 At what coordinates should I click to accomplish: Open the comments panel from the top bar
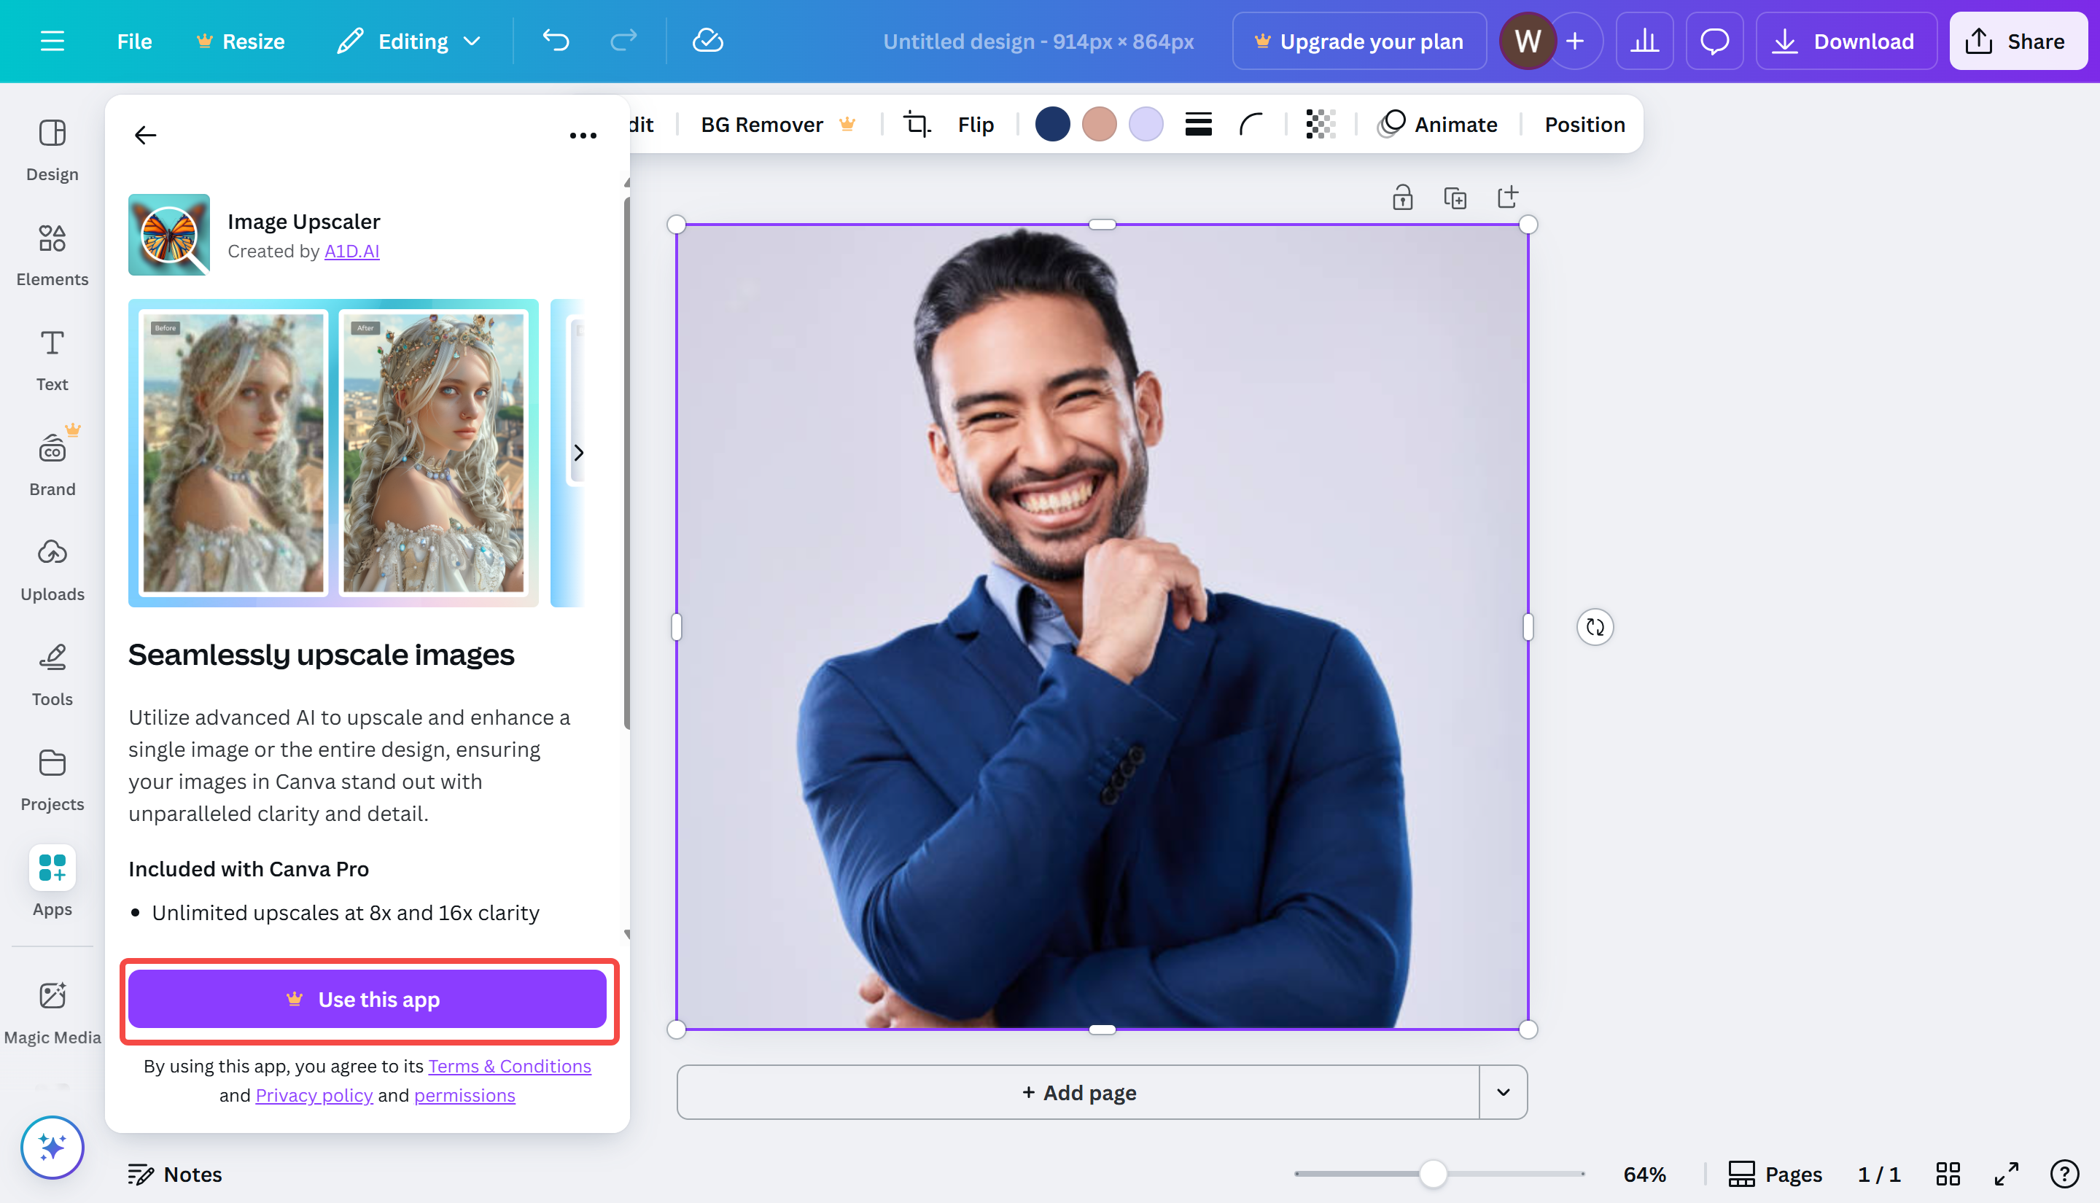[1714, 41]
